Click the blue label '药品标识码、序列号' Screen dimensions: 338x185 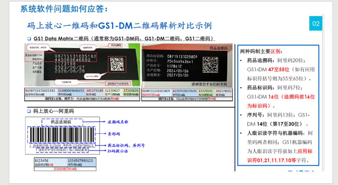pyautogui.click(x=126, y=146)
